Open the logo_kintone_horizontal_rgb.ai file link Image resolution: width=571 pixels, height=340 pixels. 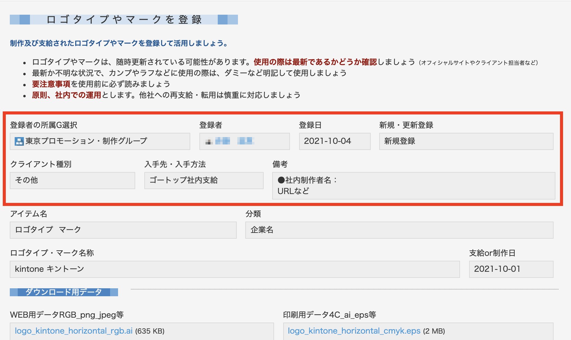[x=74, y=331]
